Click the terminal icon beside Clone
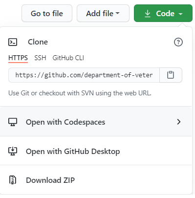The height and width of the screenshot is (198, 195). pos(13,42)
